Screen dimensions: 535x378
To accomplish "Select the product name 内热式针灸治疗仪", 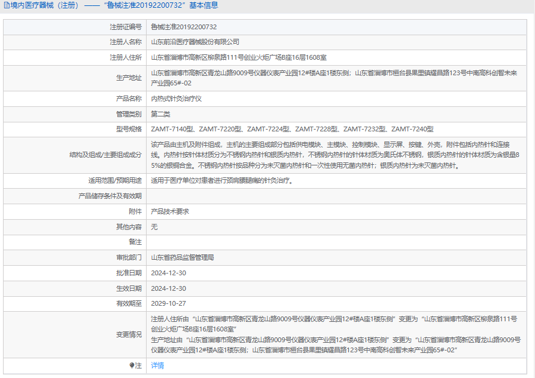I will pos(176,99).
